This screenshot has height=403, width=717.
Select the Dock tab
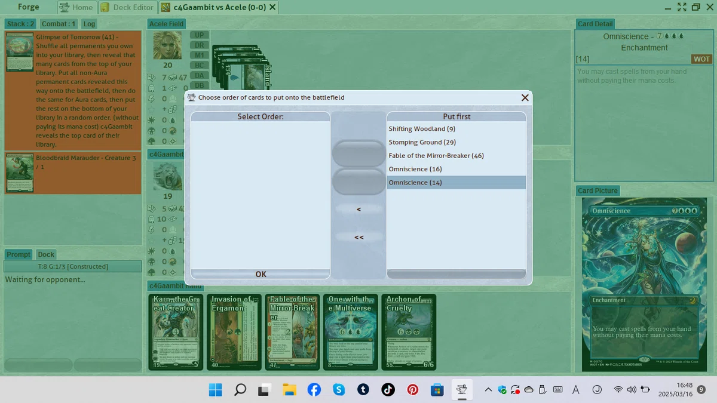[x=46, y=254]
